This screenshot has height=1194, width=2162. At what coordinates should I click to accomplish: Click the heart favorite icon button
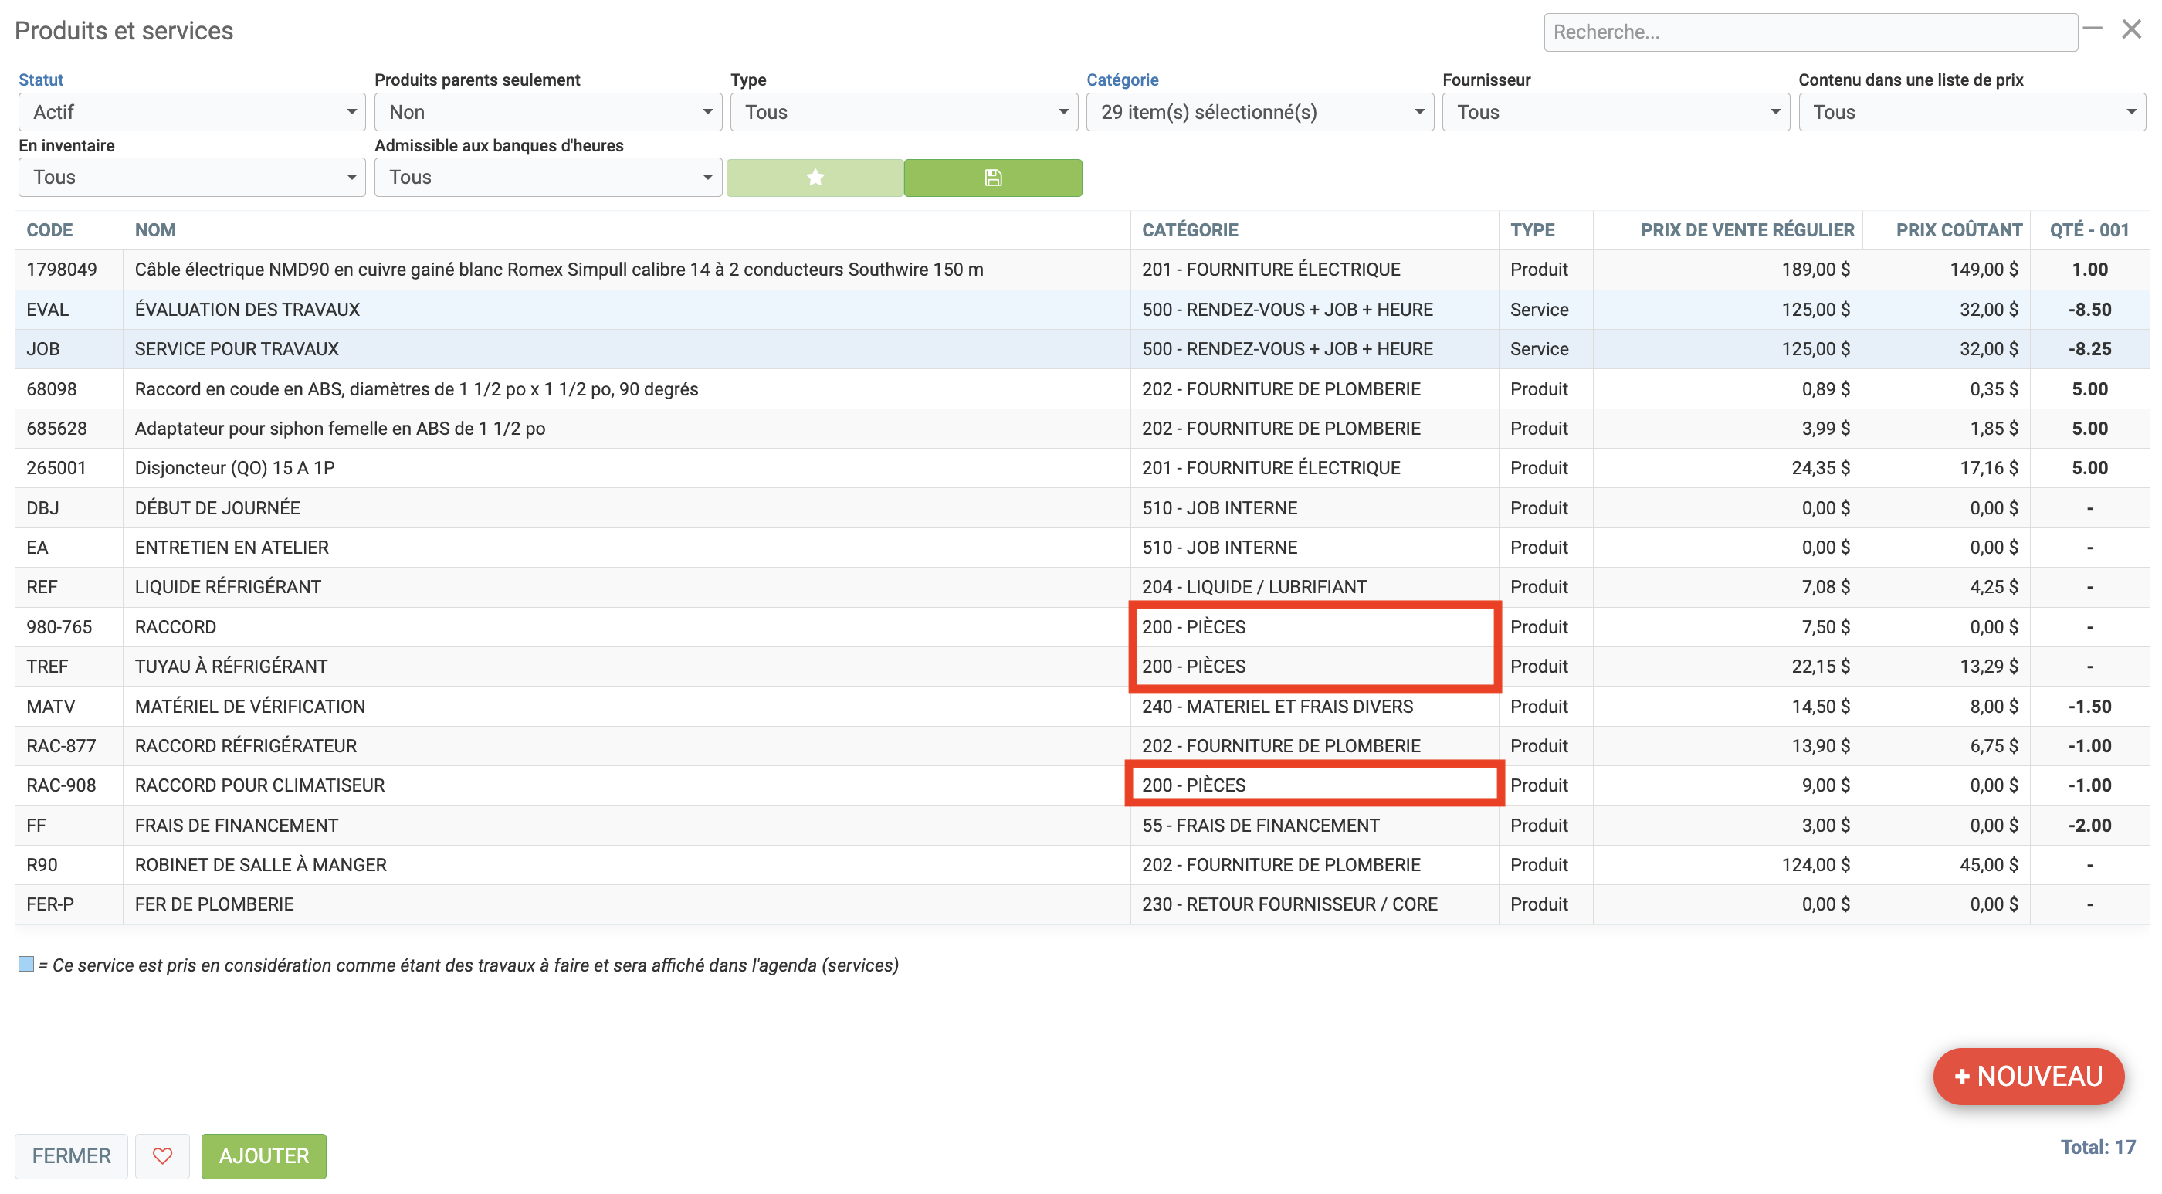coord(162,1155)
